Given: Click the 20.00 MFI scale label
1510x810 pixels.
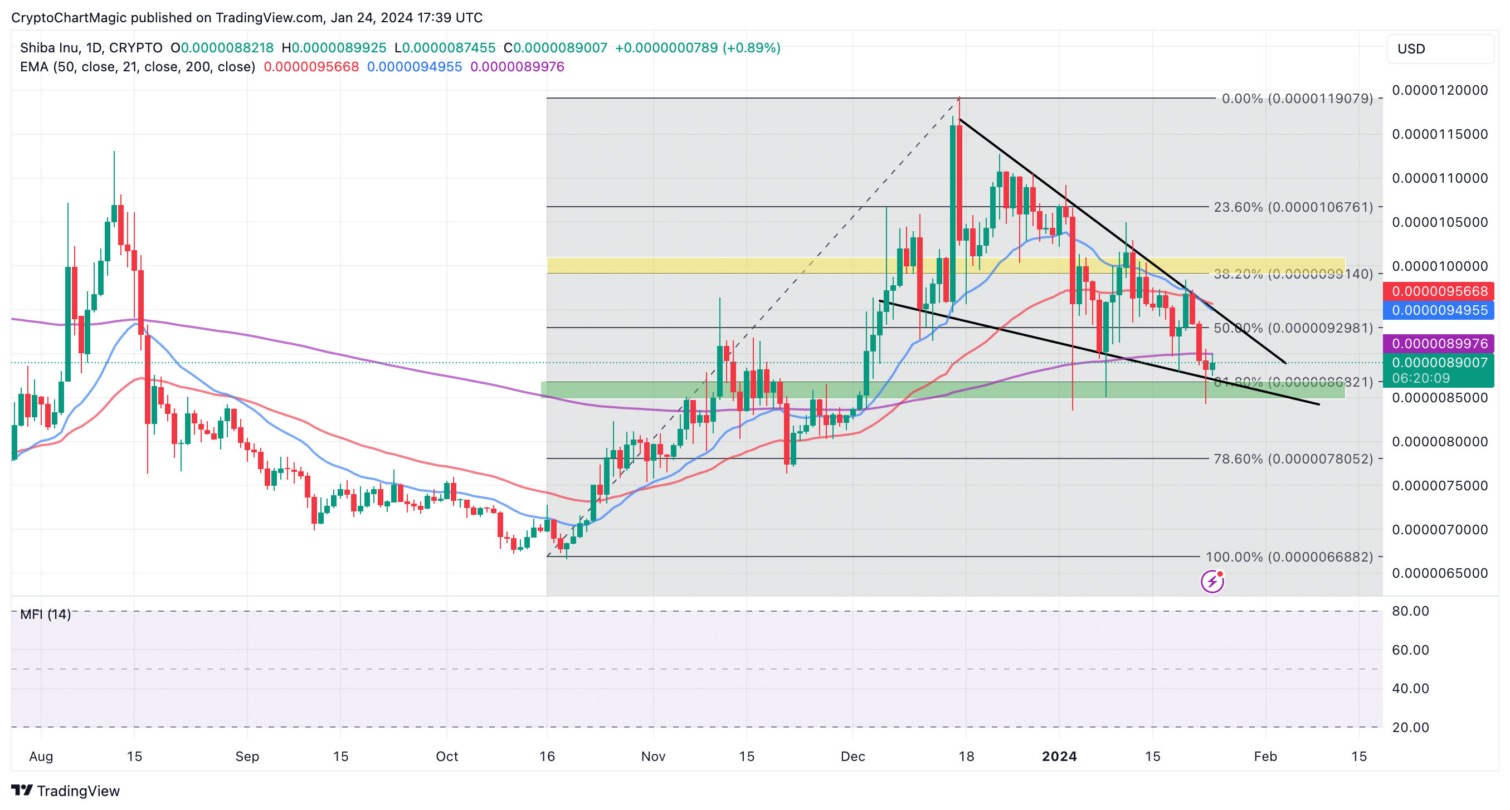Looking at the screenshot, I should [1410, 728].
